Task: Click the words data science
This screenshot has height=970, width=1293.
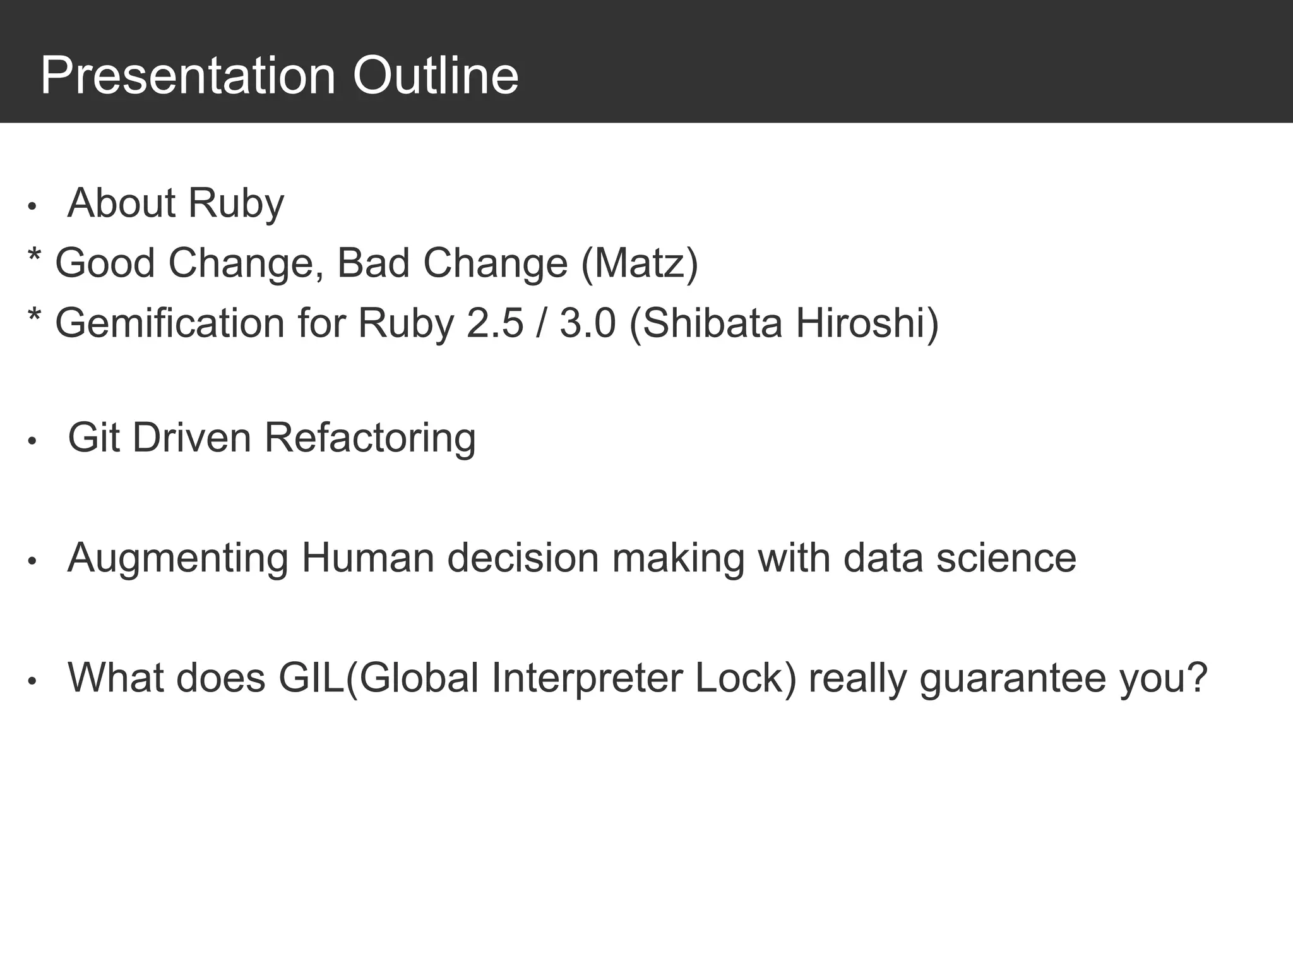Action: (960, 558)
